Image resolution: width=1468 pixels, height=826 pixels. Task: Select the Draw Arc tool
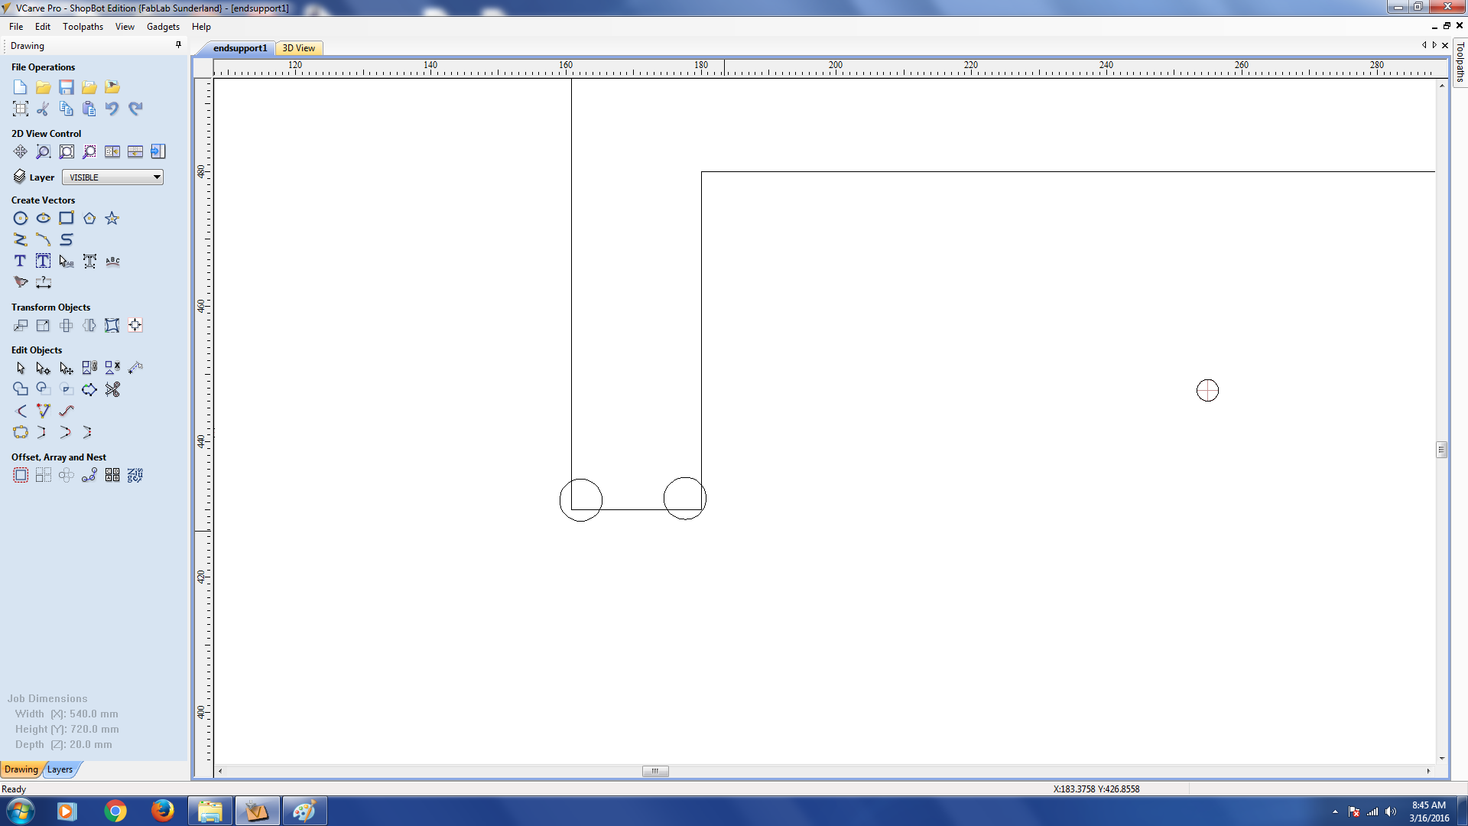44,240
